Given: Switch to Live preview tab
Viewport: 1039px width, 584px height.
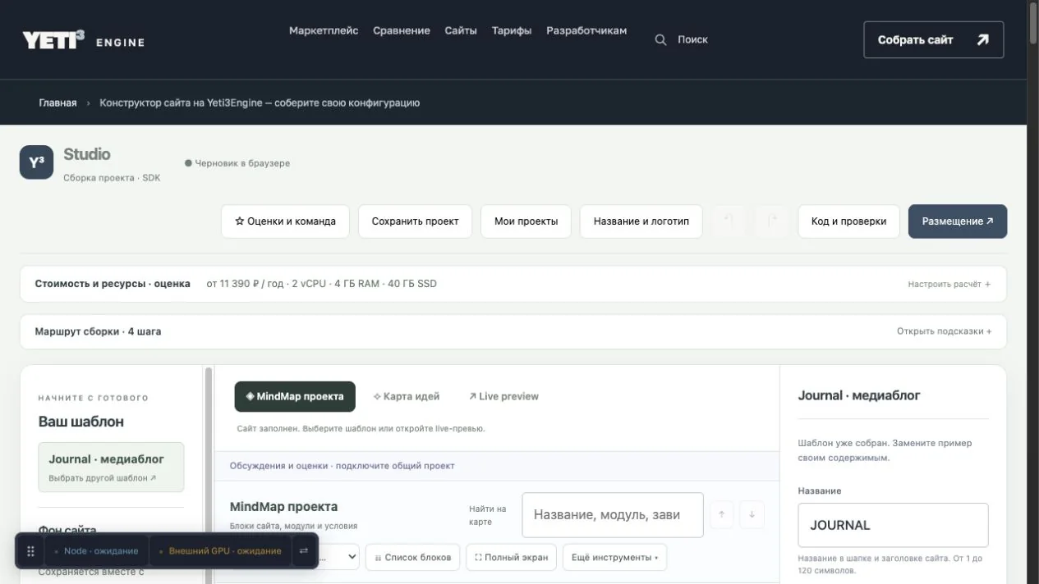Looking at the screenshot, I should pyautogui.click(x=503, y=396).
